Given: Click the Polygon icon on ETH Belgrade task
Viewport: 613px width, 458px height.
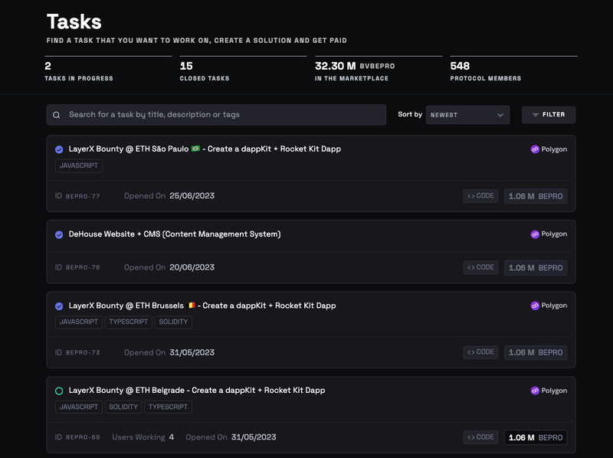Looking at the screenshot, I should (x=536, y=391).
